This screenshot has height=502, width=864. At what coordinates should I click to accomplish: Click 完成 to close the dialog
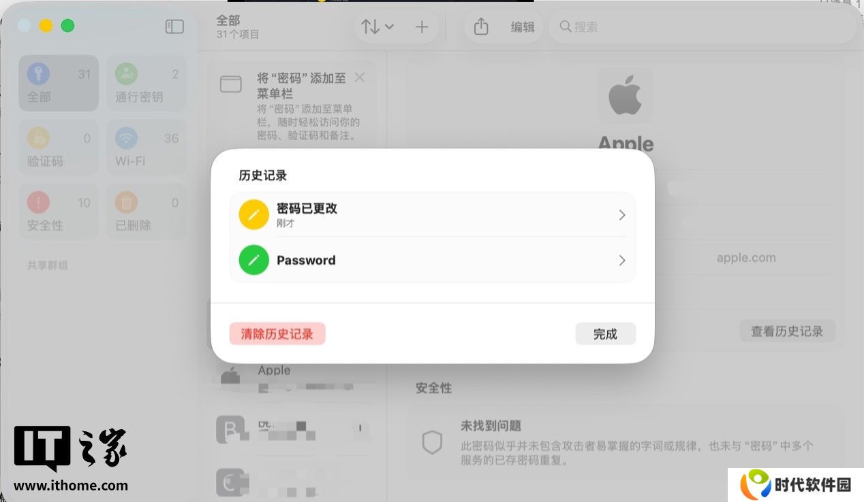605,333
